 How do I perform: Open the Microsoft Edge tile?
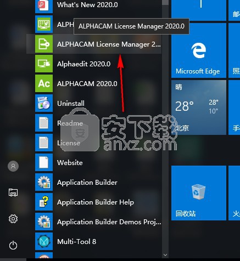(199, 50)
